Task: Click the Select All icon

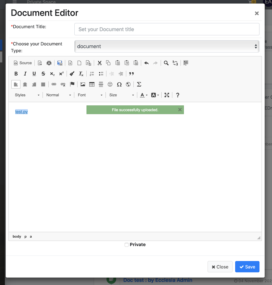Action: pos(186,63)
